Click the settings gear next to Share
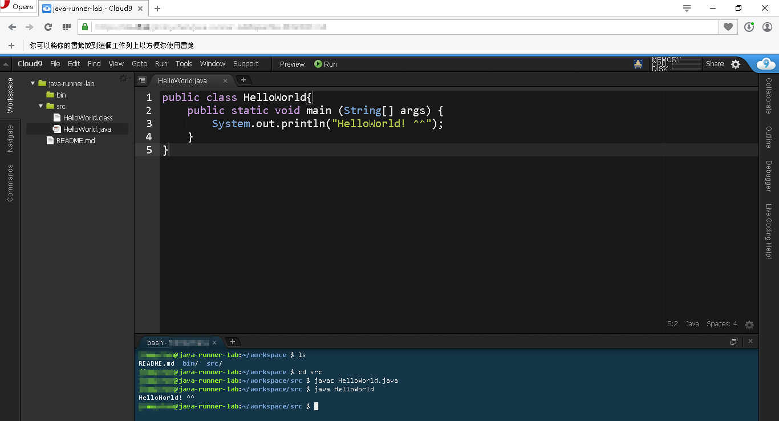 (735, 64)
